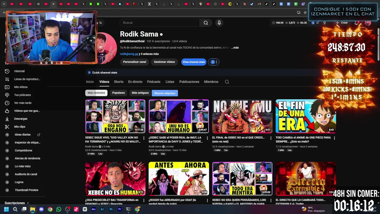Open Thumbnail Preview tool

tap(26, 190)
